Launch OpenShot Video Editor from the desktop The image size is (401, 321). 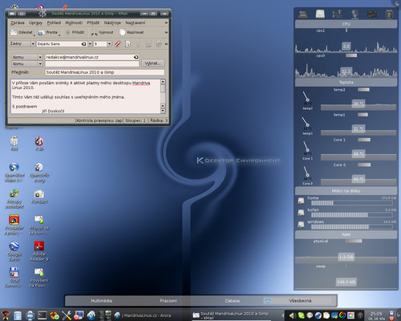point(14,167)
